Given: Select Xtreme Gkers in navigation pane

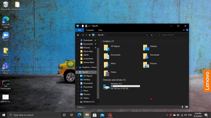Looking at the screenshot, I should (x=87, y=62).
